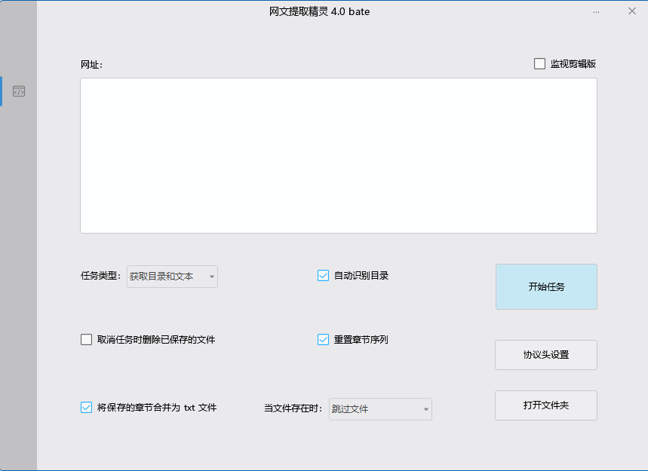Screen dimensions: 648x471
Task: Click the 网文提取精灵 4.0 bate title text
Action: click(318, 11)
